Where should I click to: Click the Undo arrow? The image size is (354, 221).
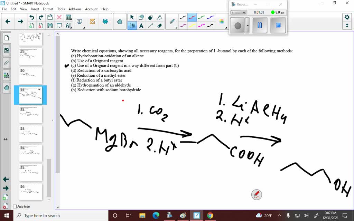(32, 17)
